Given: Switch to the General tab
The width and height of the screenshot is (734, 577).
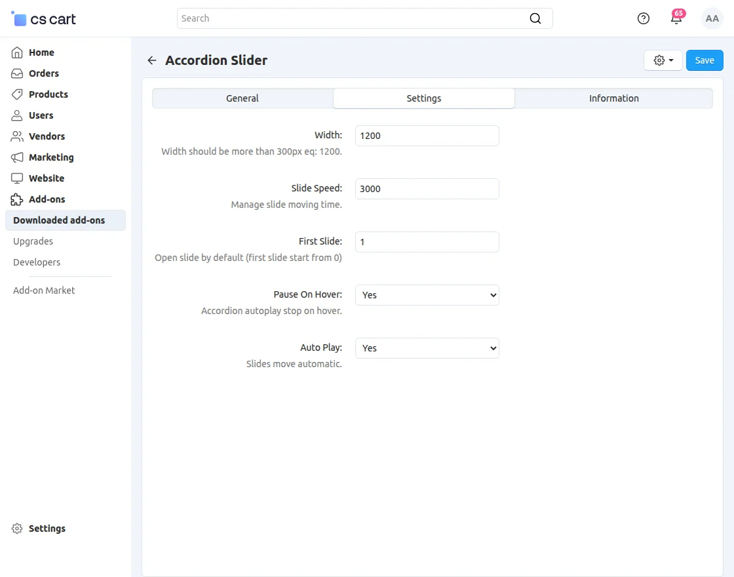Looking at the screenshot, I should 242,98.
